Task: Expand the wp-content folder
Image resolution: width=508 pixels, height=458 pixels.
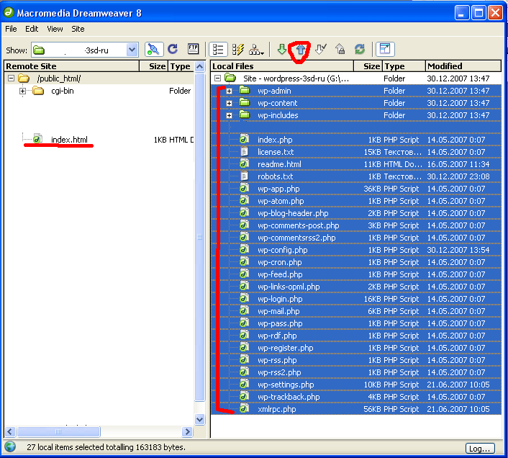Action: 229,104
